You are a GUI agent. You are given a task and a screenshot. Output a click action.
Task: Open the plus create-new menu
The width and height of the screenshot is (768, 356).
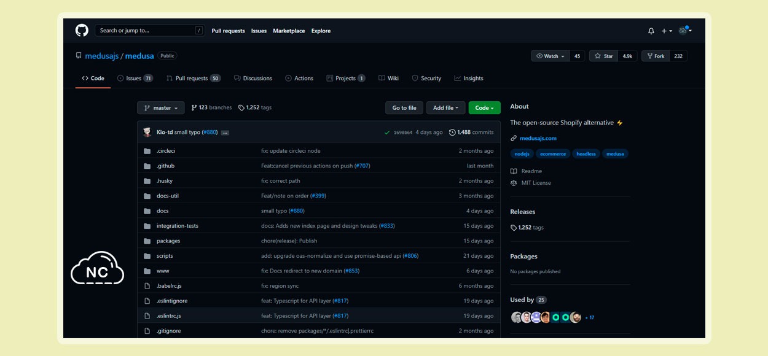(667, 31)
